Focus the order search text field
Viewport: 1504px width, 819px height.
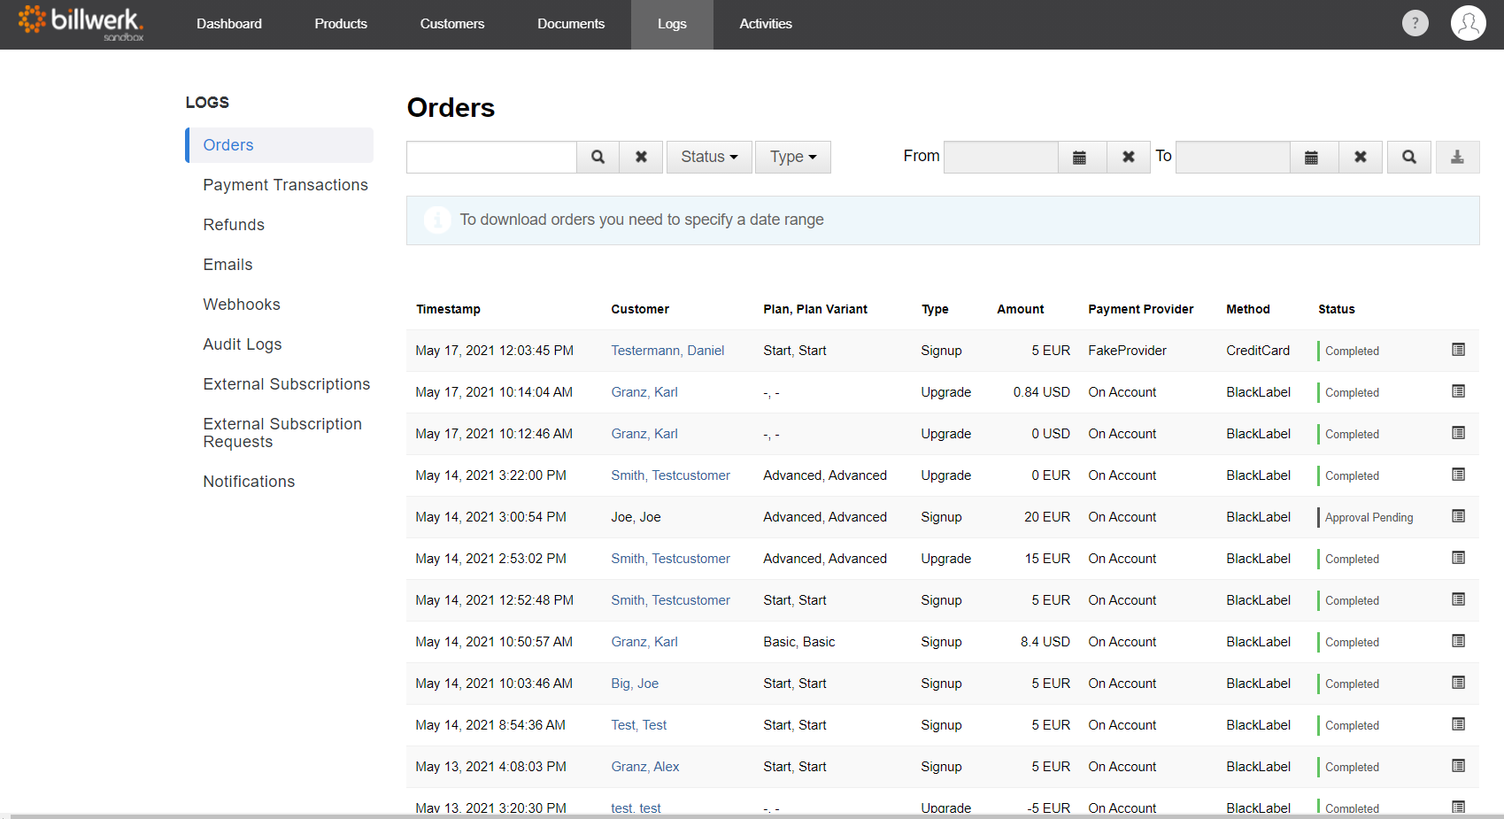coord(491,157)
